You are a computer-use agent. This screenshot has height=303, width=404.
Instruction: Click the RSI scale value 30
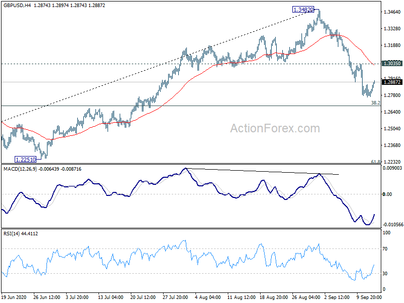[385, 274]
